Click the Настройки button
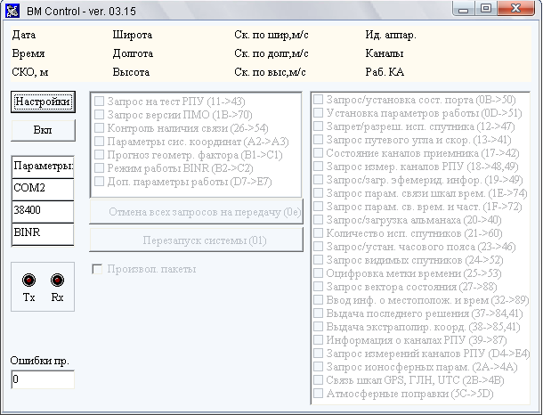This screenshot has width=543, height=415. pyautogui.click(x=43, y=102)
